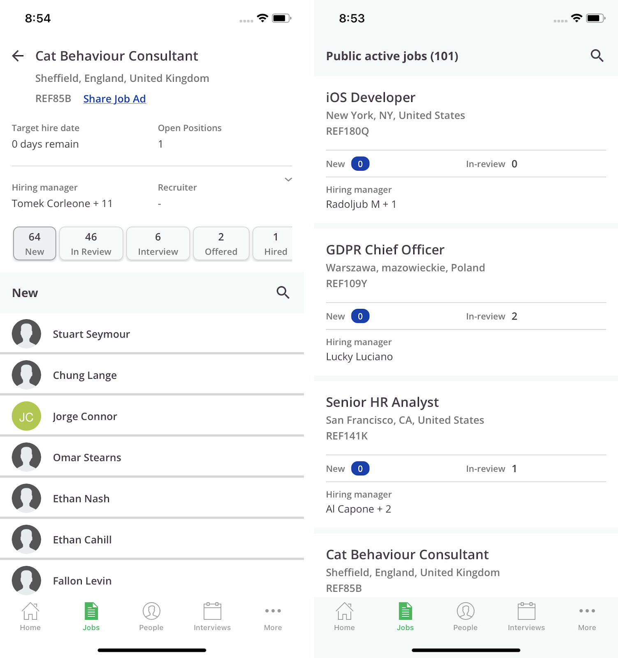This screenshot has height=658, width=618.
Task: Select the 46 In Review stage tab
Action: (91, 244)
